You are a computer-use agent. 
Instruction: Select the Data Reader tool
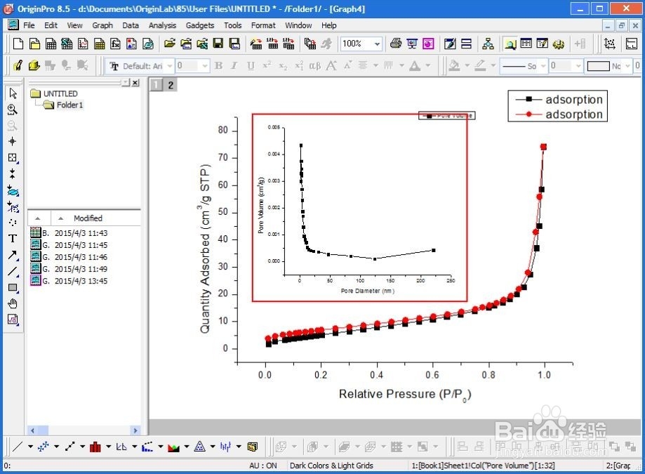tap(13, 157)
